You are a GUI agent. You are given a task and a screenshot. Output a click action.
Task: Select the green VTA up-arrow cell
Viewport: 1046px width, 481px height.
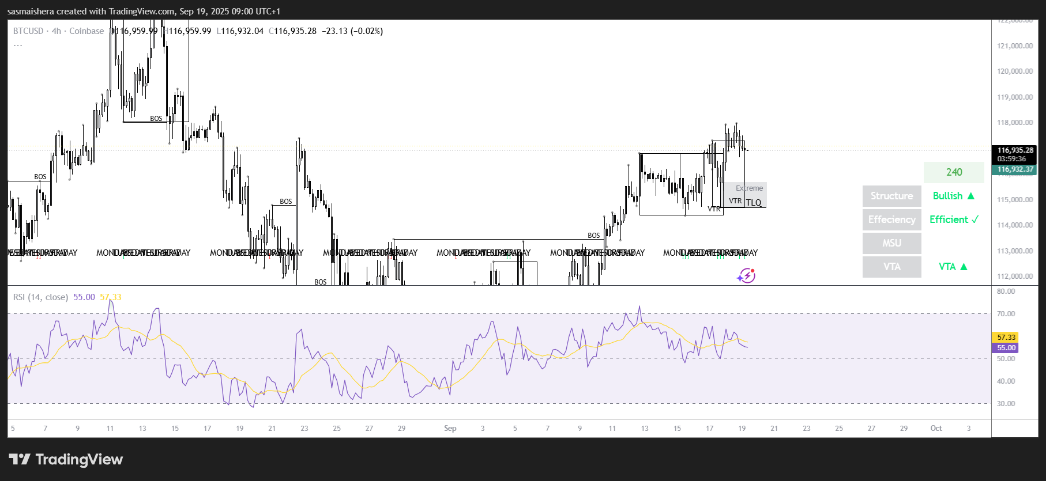[x=954, y=267]
